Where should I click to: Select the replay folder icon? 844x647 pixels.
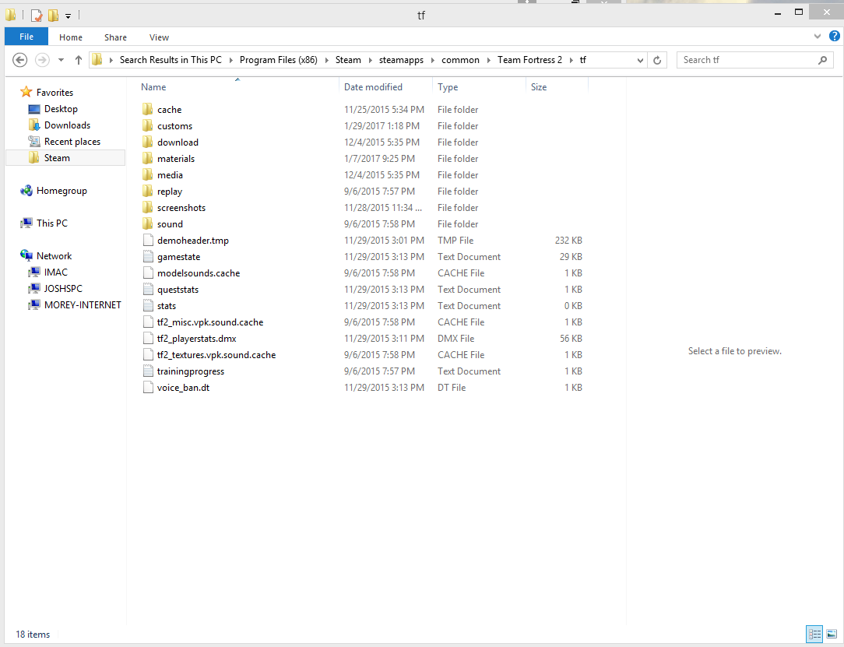[x=148, y=191]
